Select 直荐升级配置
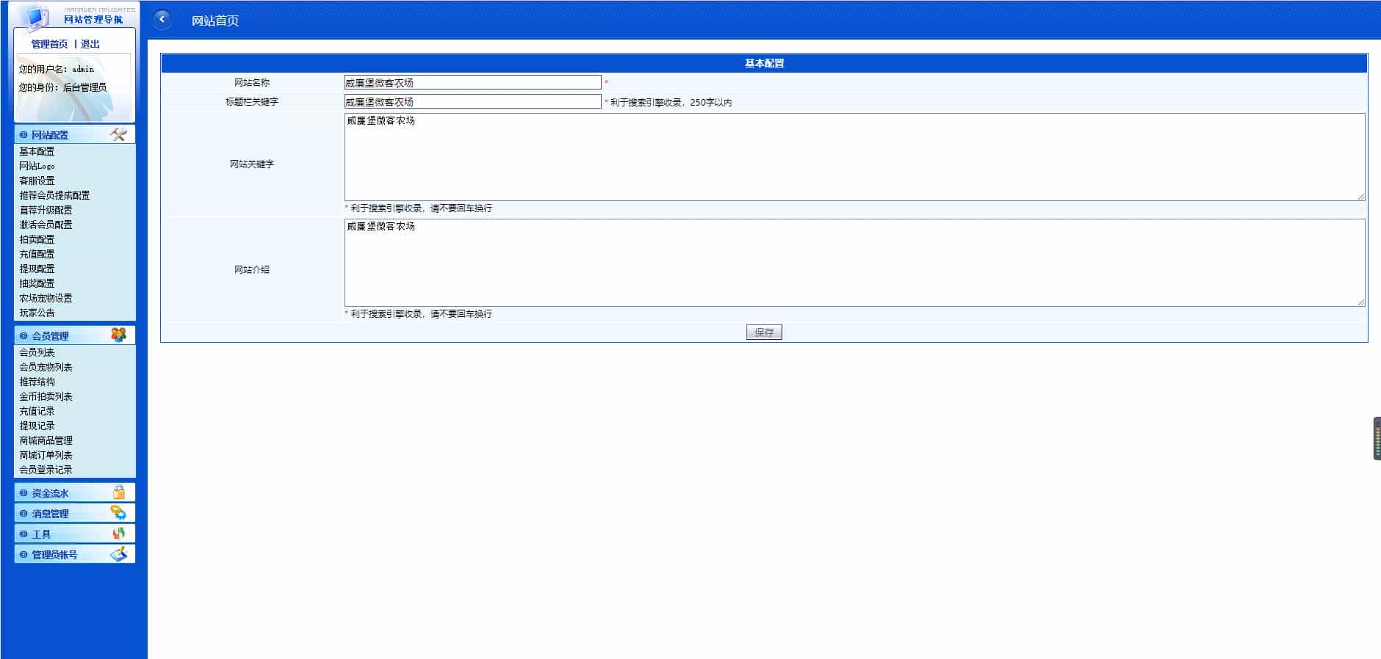 click(x=46, y=210)
